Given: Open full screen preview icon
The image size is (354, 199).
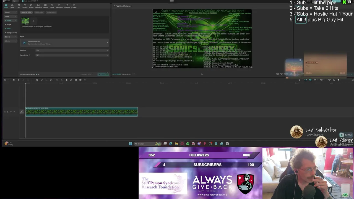Looking at the screenshot, I should 291,74.
